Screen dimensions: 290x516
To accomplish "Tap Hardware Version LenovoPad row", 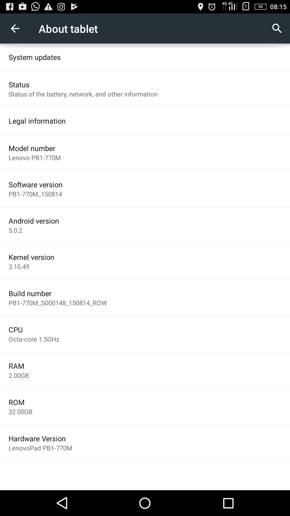I will tap(145, 443).
